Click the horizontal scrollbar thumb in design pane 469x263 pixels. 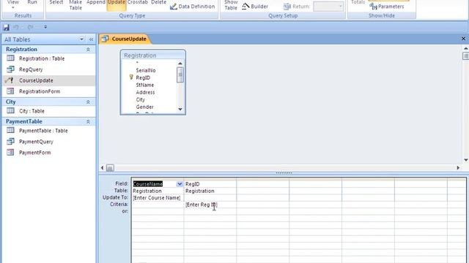coord(110,168)
